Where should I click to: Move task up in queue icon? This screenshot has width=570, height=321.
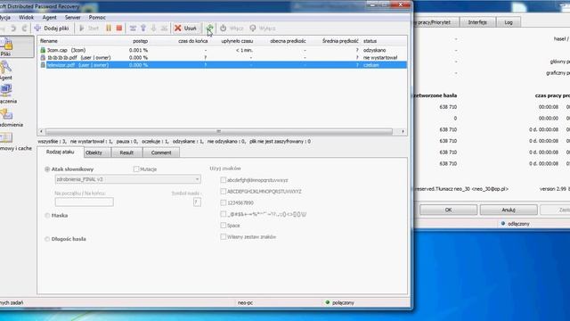point(143,28)
